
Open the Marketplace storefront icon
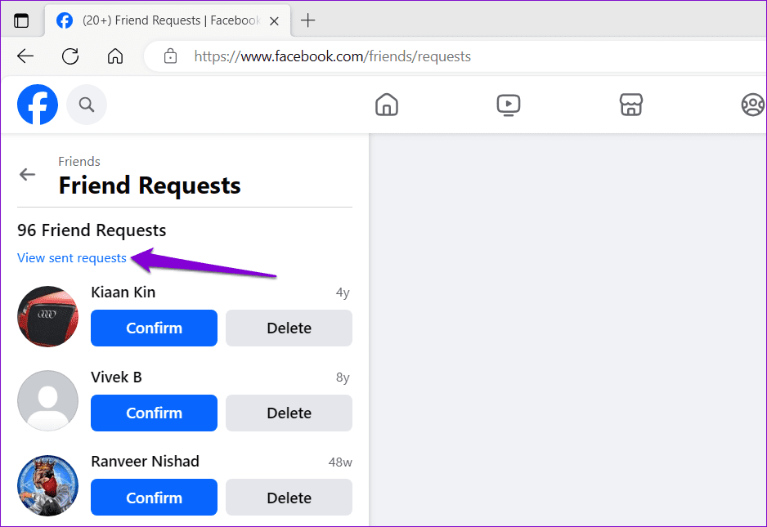pyautogui.click(x=630, y=105)
